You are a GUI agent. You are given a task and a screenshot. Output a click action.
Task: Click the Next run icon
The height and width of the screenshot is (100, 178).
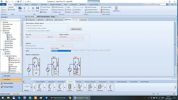pos(20,9)
